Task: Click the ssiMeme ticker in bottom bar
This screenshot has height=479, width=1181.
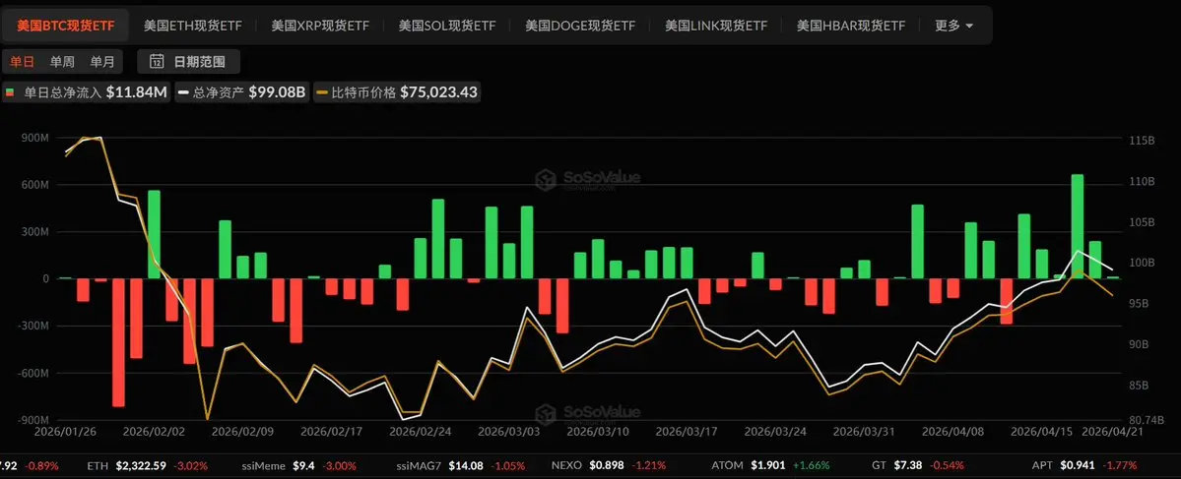Action: pos(300,465)
